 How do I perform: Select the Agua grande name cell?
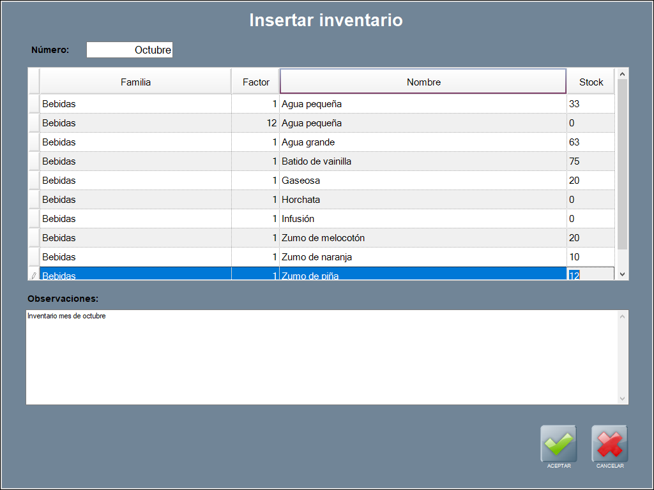point(423,142)
